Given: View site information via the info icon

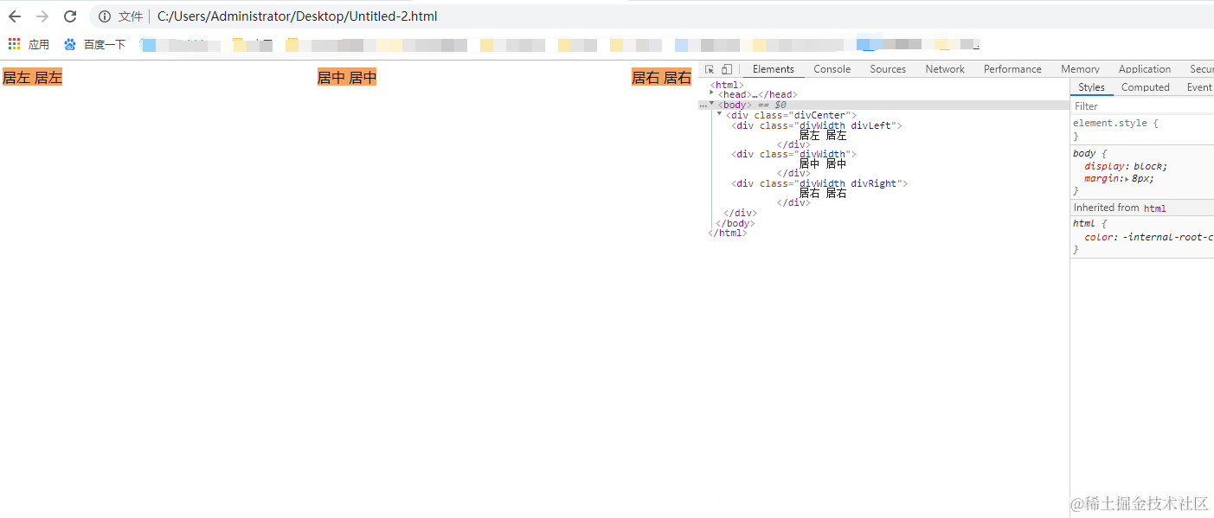Looking at the screenshot, I should (105, 16).
